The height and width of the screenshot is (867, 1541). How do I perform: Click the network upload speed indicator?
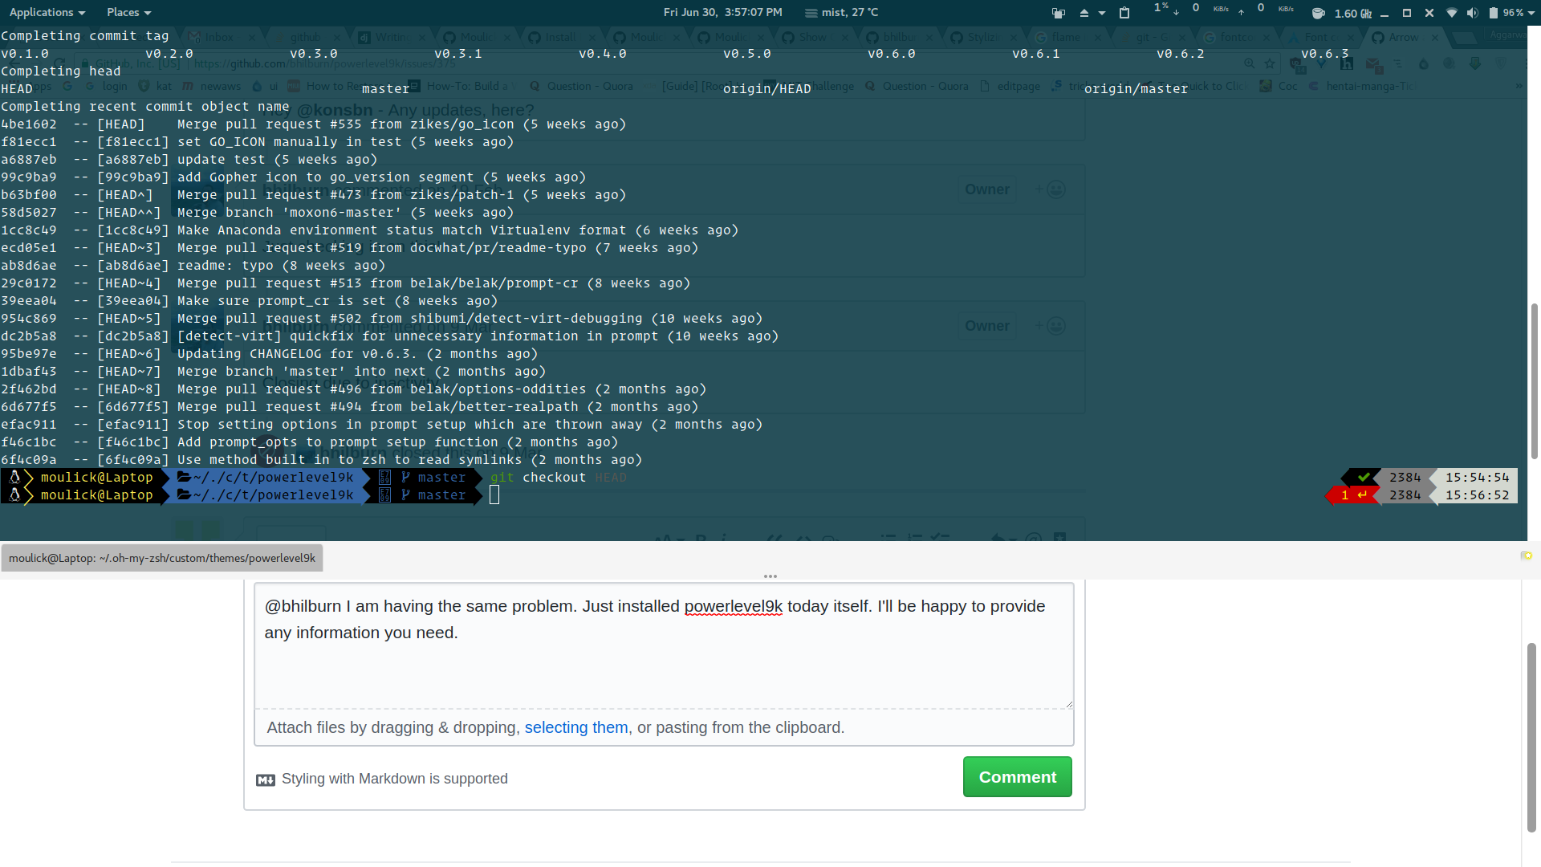point(1267,10)
